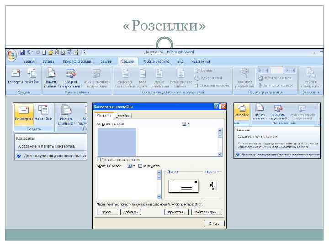Screen dimensions: 329x246
Task: Insert Блок адреса from ribbon
Action: (x=143, y=78)
